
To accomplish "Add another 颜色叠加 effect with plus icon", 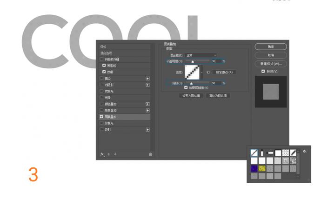I will (147, 104).
